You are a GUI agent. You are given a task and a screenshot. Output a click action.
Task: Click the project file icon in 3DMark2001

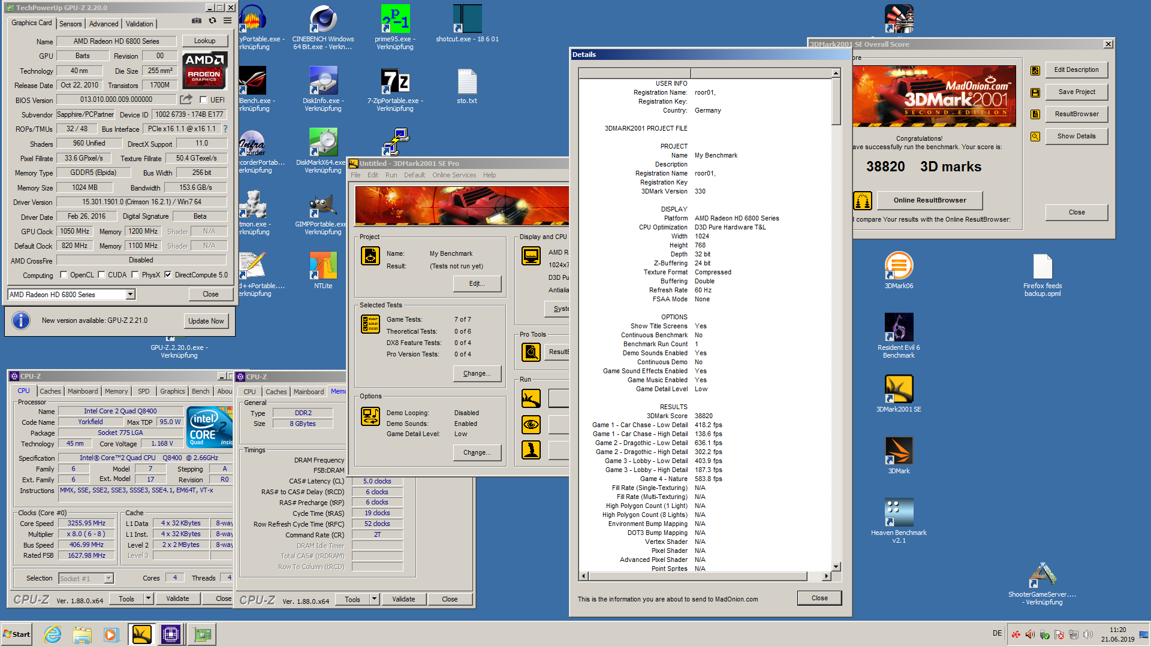pyautogui.click(x=370, y=256)
